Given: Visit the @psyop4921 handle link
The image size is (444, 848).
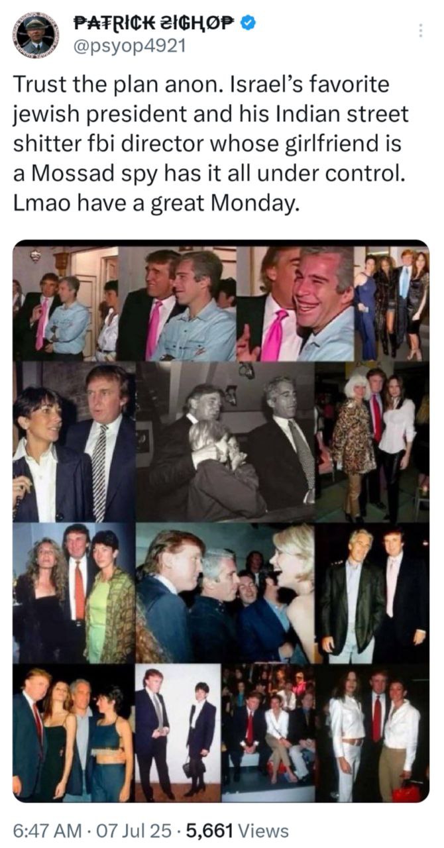Looking at the screenshot, I should tap(129, 47).
